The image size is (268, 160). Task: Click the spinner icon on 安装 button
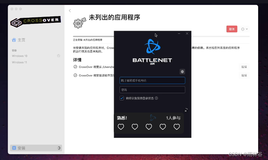59,148
